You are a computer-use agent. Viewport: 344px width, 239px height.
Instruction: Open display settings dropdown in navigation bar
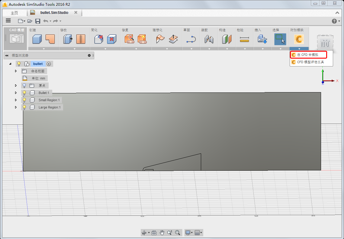pyautogui.click(x=192, y=233)
